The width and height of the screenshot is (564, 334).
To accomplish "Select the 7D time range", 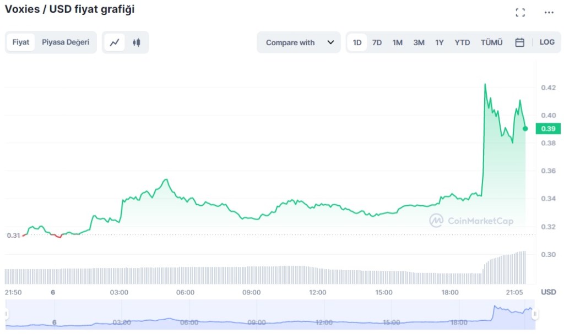I will [377, 42].
